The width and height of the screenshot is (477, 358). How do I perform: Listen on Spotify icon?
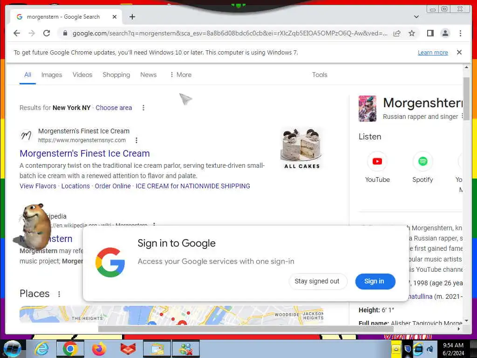[422, 161]
